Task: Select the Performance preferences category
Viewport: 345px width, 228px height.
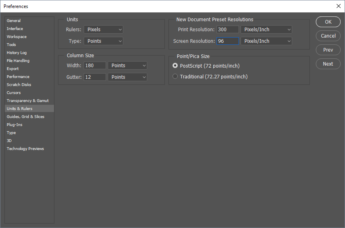Action: 18,77
